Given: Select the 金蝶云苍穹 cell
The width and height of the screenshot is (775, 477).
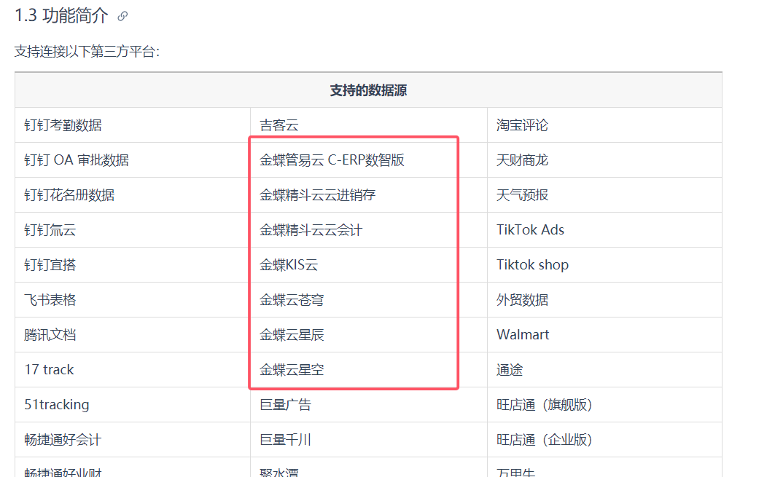Looking at the screenshot, I should (x=369, y=300).
